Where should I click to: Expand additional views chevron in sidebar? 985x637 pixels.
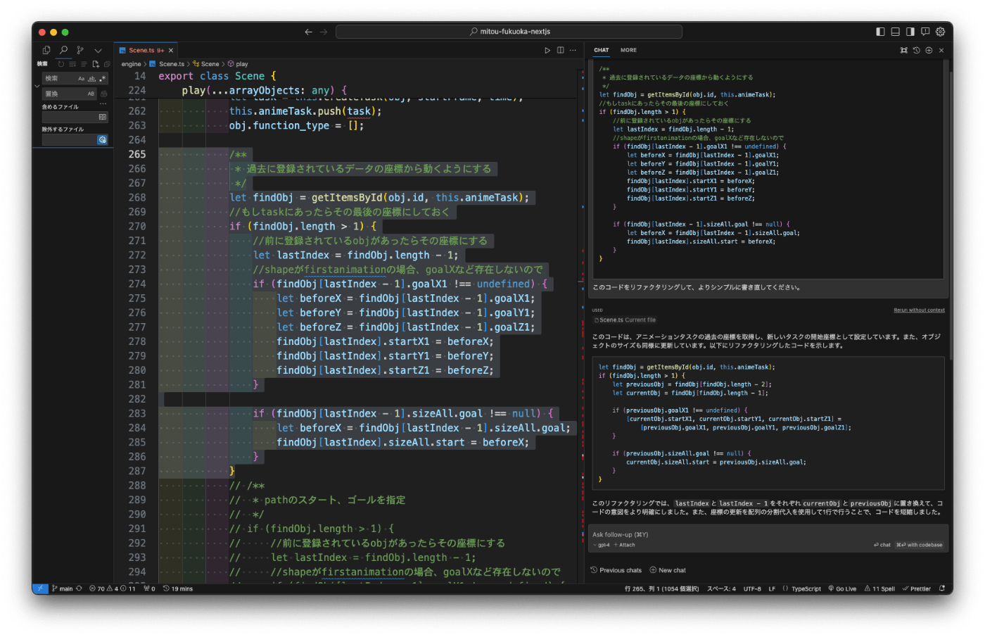click(x=98, y=51)
